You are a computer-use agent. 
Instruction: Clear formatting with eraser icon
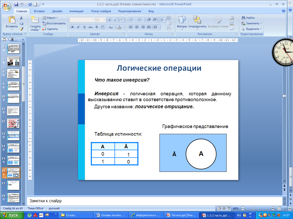pyautogui.click(x=122, y=20)
